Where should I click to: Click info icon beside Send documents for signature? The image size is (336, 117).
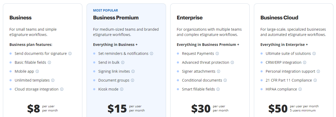70,54
